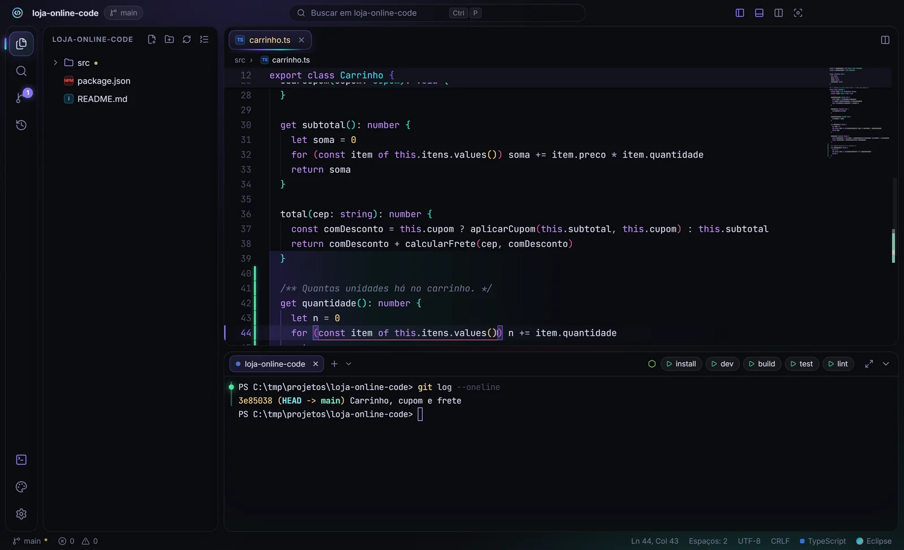904x550 pixels.
Task: Add a new terminal
Action: click(x=334, y=364)
